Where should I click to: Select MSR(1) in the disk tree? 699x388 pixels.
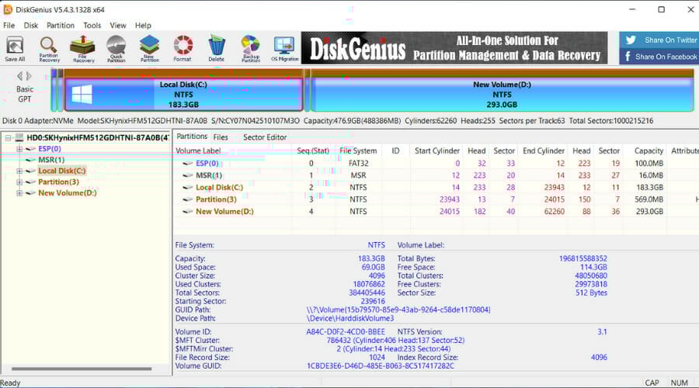(51, 160)
